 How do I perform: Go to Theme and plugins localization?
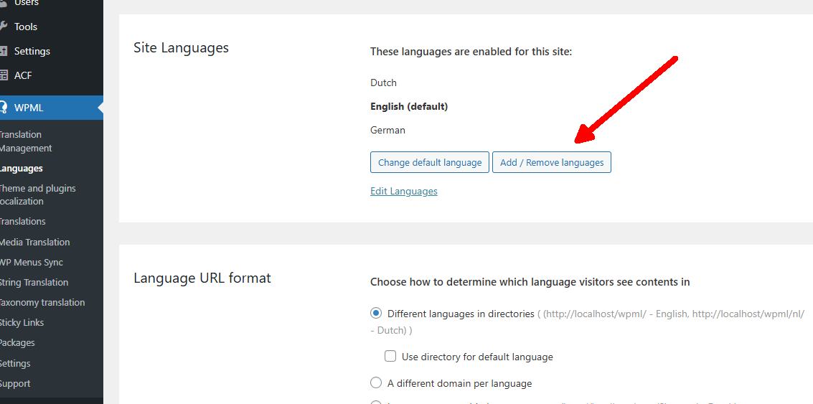[x=37, y=194]
